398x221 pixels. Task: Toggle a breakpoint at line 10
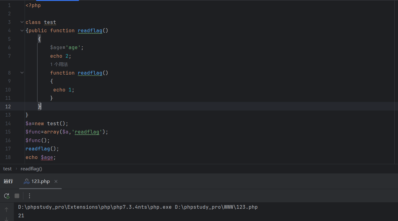pyautogui.click(x=8, y=90)
